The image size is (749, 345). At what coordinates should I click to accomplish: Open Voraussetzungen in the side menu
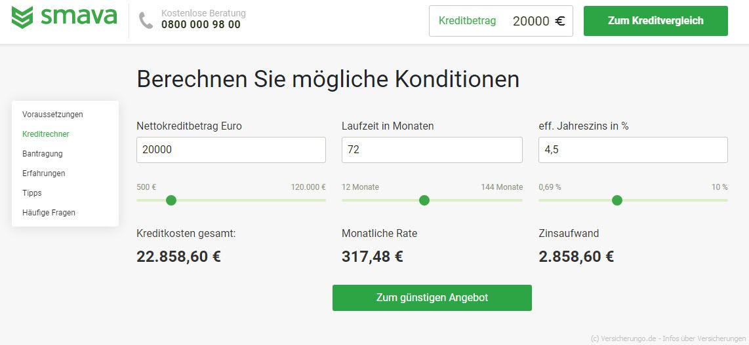click(x=52, y=115)
